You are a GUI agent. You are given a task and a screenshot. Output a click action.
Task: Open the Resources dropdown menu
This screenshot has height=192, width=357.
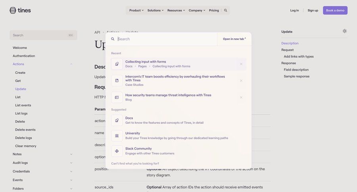[x=176, y=10]
